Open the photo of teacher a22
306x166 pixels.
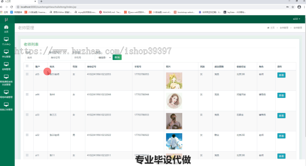174,141
